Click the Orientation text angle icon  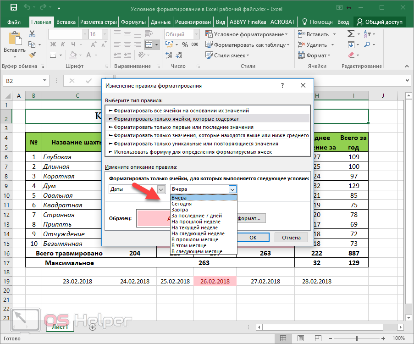tap(142, 55)
